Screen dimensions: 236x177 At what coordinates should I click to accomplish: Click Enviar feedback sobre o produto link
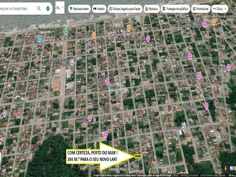coord(213,176)
